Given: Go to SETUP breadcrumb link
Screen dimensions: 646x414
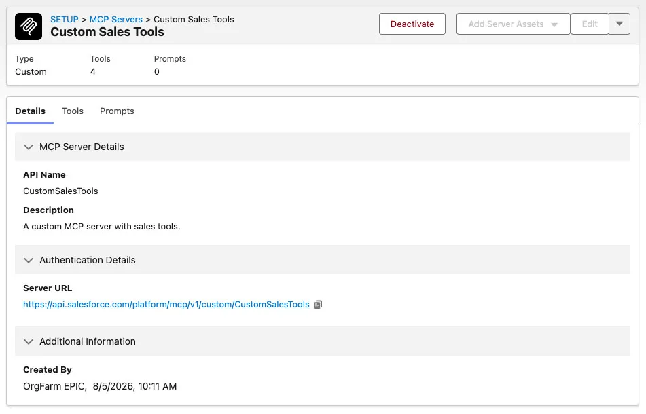Looking at the screenshot, I should [65, 19].
